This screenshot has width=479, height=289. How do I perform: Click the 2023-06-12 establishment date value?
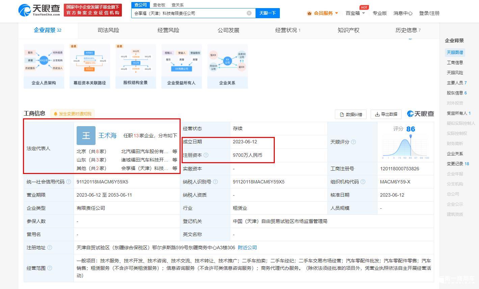(245, 142)
